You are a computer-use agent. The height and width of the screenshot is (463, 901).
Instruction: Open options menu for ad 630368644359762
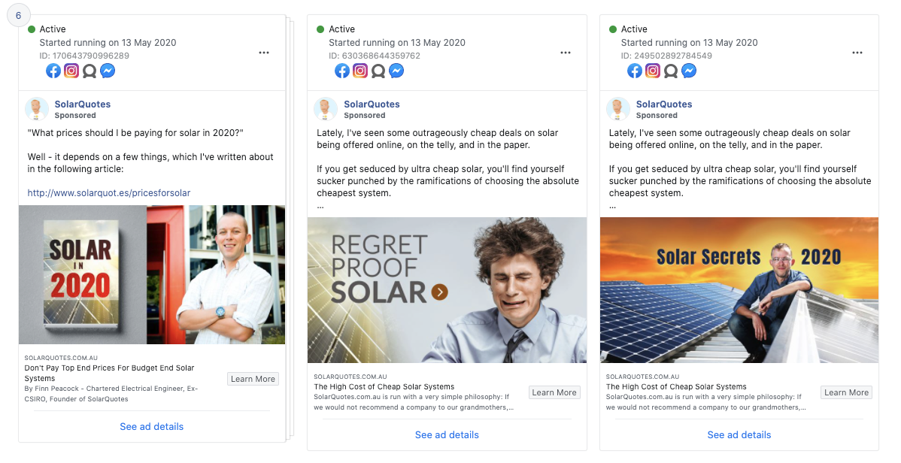[566, 53]
